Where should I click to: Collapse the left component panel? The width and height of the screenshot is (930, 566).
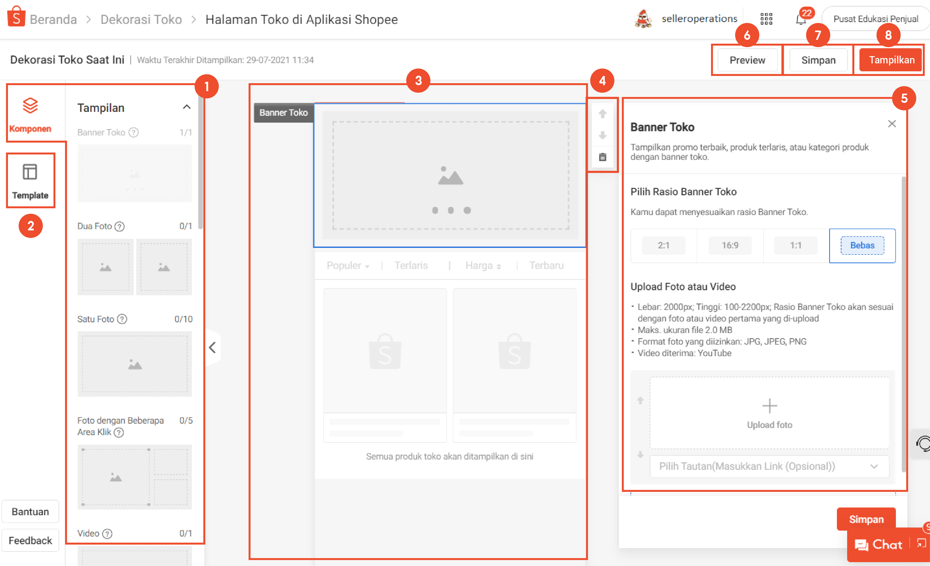pos(213,347)
